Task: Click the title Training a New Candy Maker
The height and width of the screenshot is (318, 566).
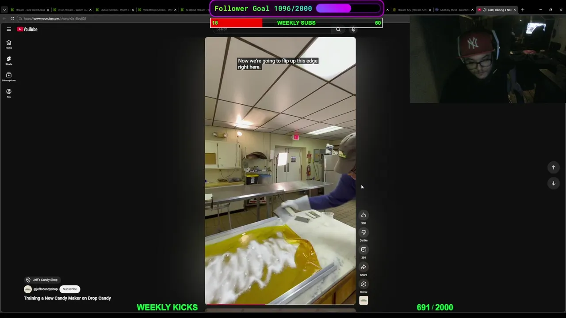Action: [67, 298]
